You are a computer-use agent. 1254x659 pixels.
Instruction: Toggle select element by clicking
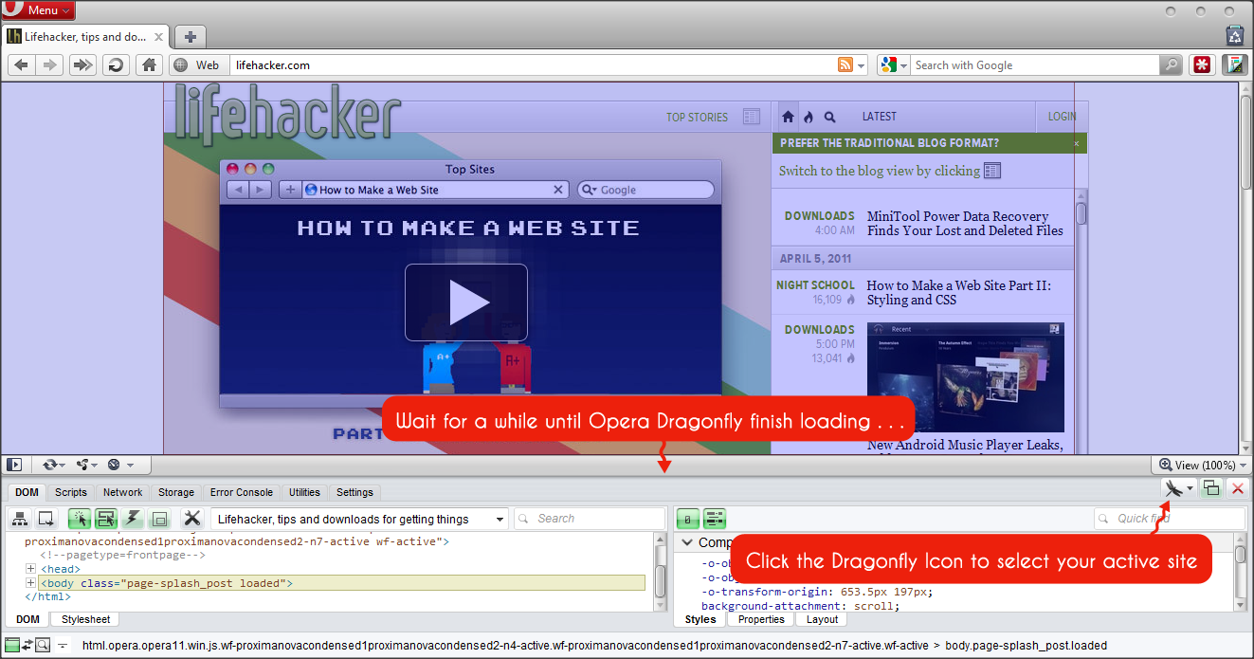tap(80, 519)
